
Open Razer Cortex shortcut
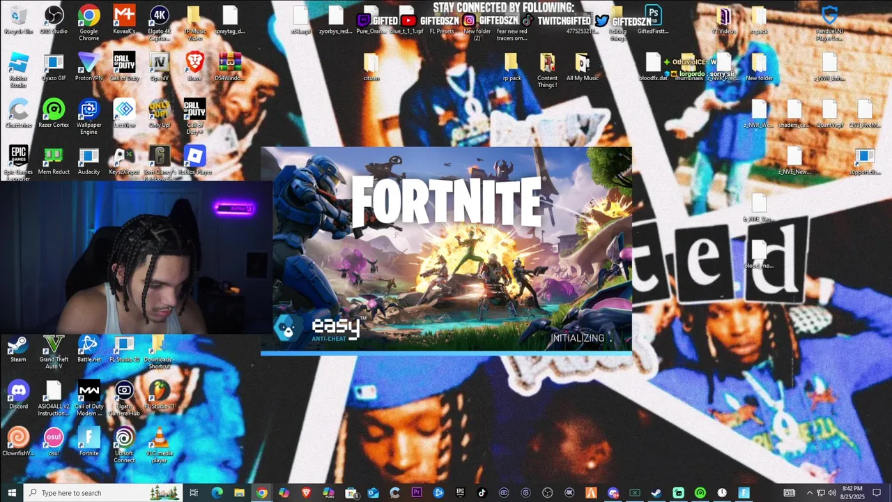pyautogui.click(x=54, y=114)
